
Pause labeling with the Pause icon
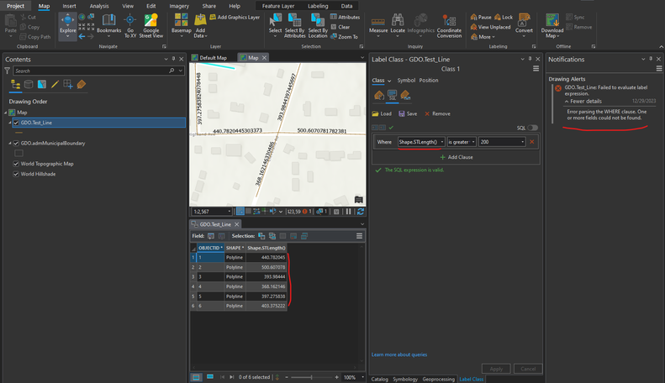(x=474, y=17)
